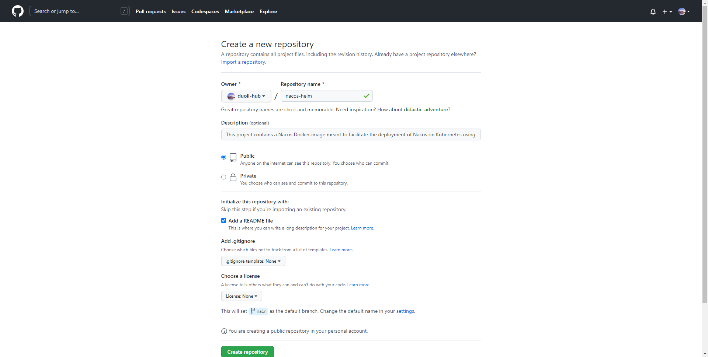Click the book icon beside Public
708x357 pixels.
tap(233, 157)
